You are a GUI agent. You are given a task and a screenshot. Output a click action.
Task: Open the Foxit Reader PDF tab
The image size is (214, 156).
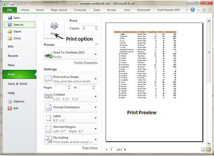pos(169,10)
